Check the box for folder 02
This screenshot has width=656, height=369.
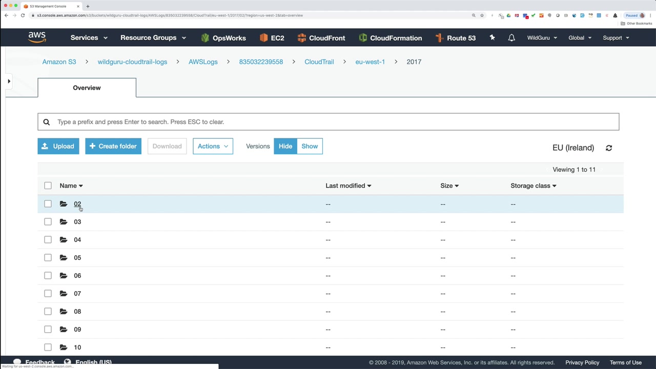point(48,204)
